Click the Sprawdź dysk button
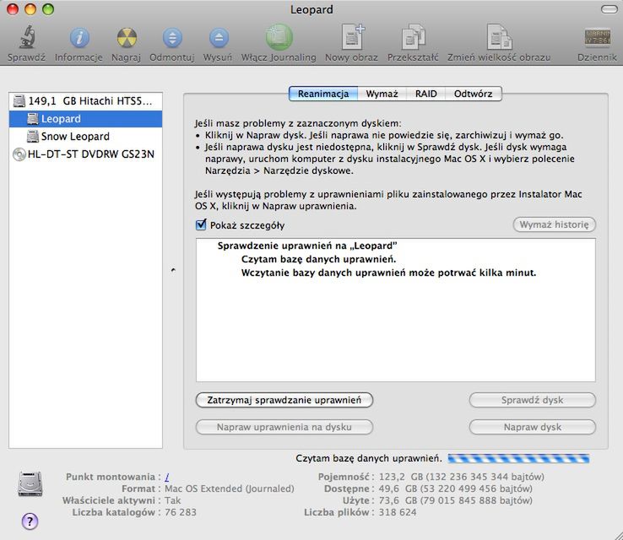 (533, 400)
